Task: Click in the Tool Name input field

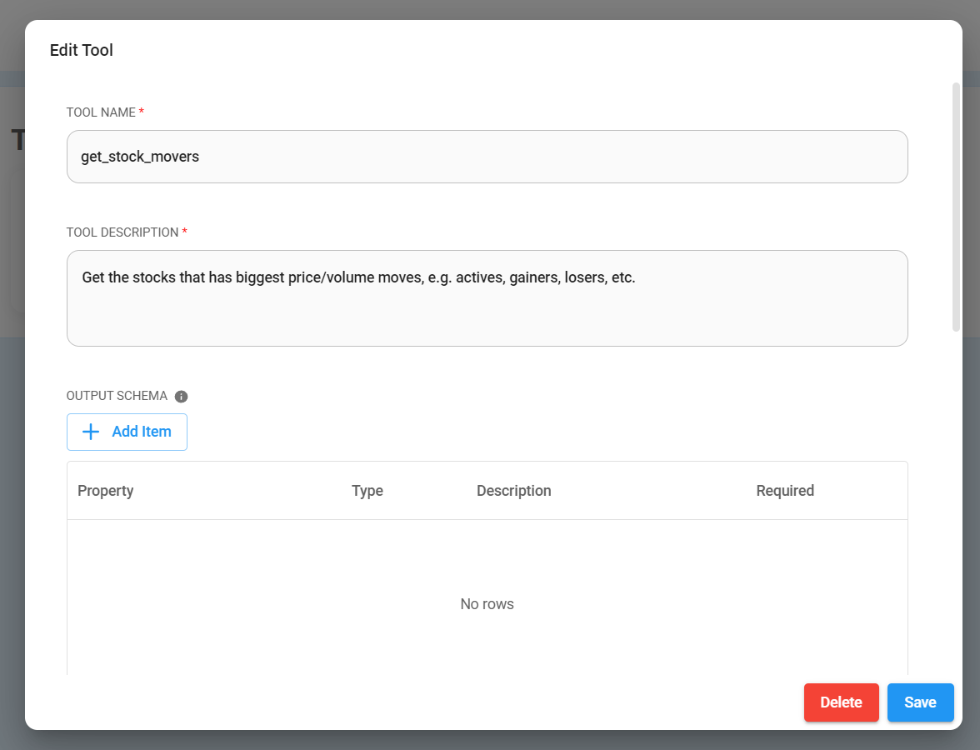Action: pyautogui.click(x=487, y=157)
